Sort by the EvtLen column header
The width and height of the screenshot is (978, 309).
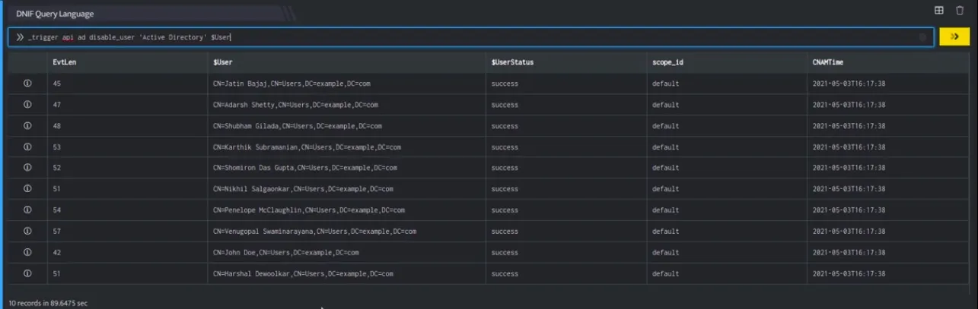pos(64,62)
